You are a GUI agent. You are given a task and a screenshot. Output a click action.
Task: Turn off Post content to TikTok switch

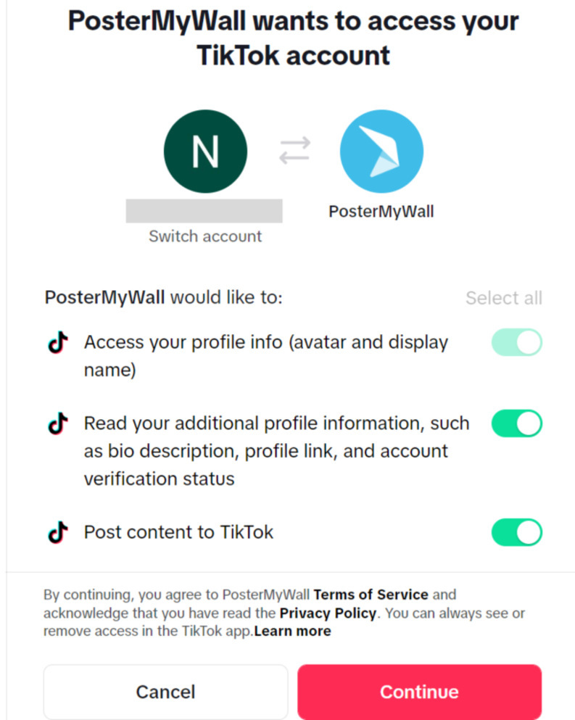[x=517, y=532]
